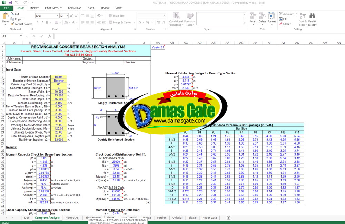Open the Rebar Data worksheet tab
This screenshot has width=345, height=224.
pos(209,218)
